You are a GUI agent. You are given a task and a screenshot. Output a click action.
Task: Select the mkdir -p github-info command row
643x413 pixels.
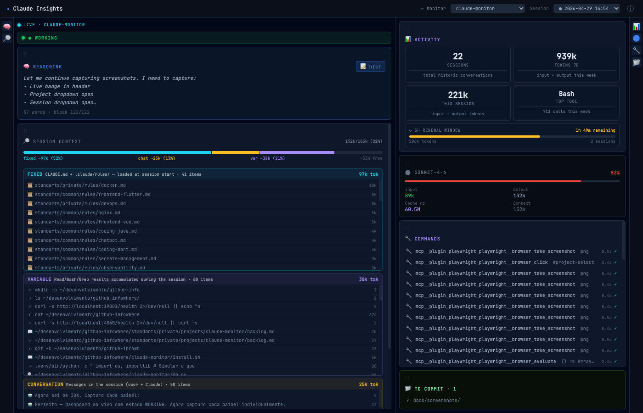tap(202, 290)
